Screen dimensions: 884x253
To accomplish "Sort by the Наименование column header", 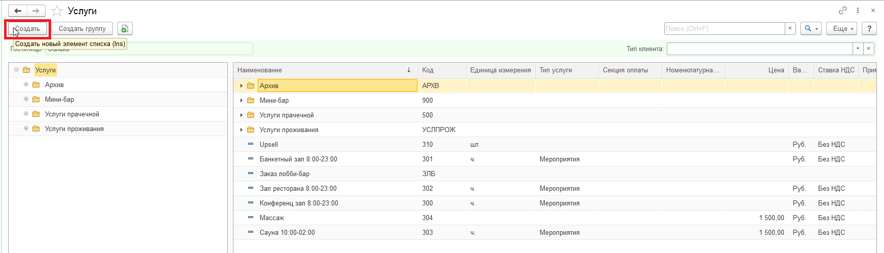I will tap(325, 70).
